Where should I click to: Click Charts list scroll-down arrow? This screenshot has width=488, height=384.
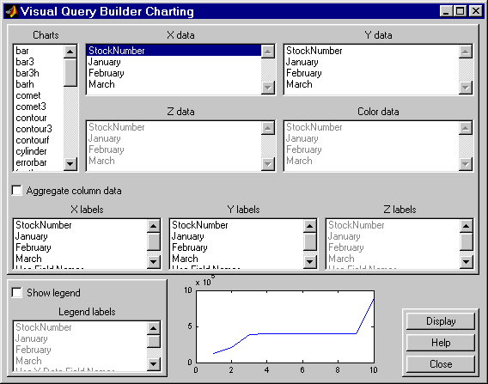point(70,164)
